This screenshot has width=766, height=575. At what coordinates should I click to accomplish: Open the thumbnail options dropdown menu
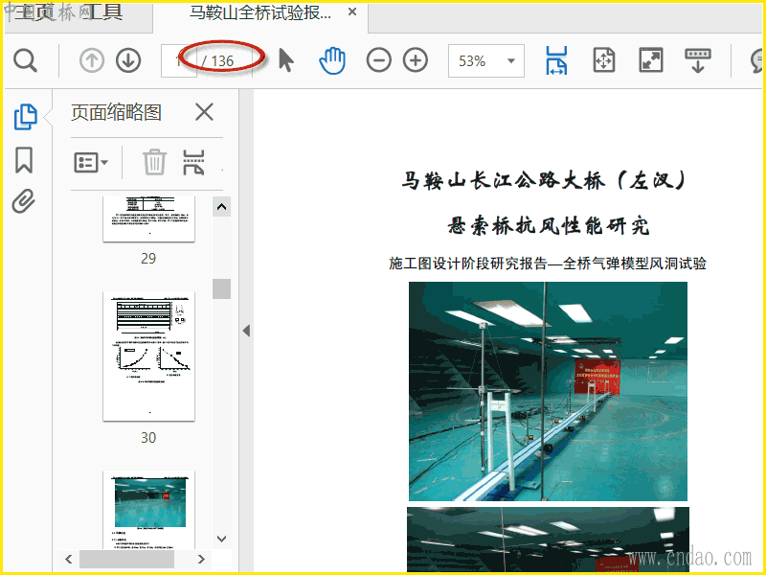[x=91, y=162]
